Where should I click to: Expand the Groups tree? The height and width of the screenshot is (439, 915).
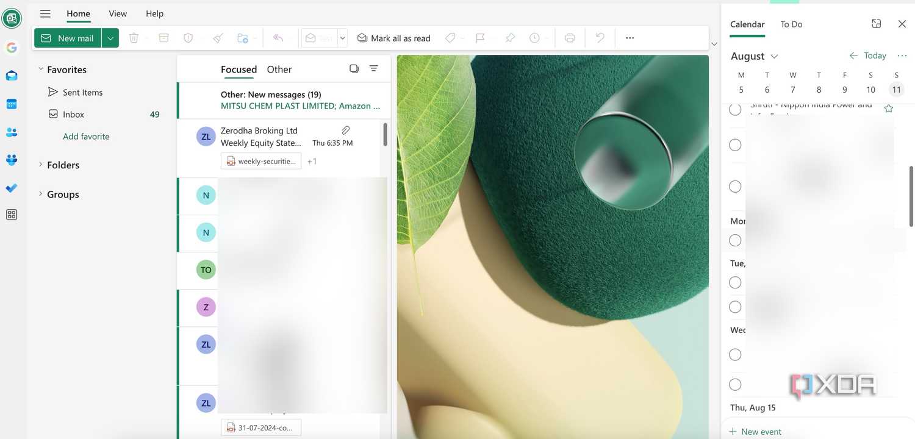coord(41,194)
